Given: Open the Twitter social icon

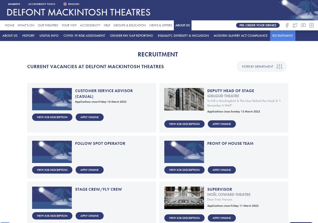Looking at the screenshot, I should (x=295, y=25).
